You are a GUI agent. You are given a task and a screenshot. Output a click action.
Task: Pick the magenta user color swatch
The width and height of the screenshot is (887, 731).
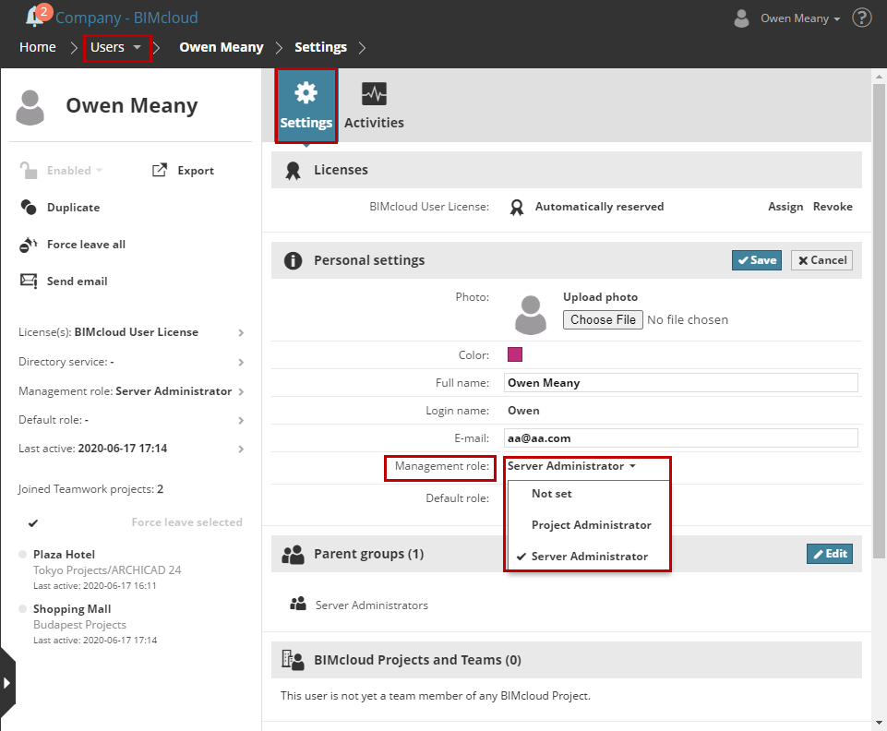[x=515, y=354]
